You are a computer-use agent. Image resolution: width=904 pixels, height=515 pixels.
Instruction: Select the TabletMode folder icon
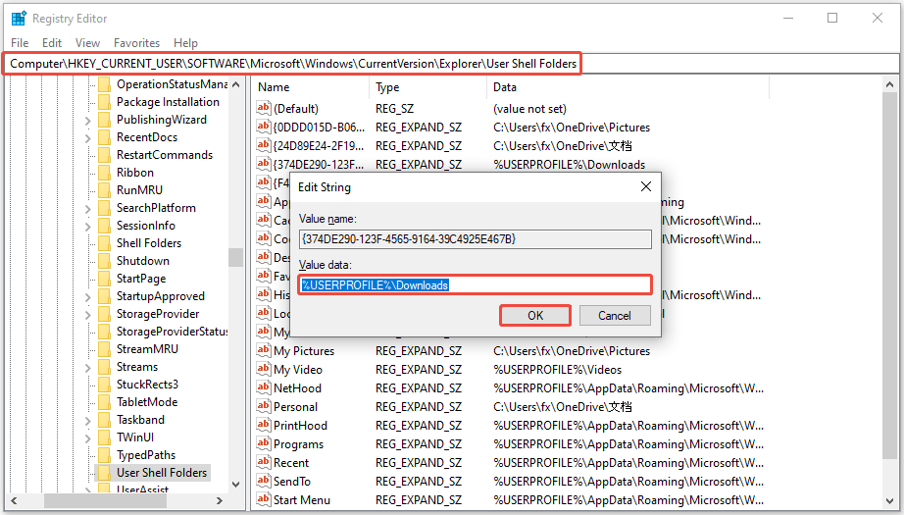(104, 402)
